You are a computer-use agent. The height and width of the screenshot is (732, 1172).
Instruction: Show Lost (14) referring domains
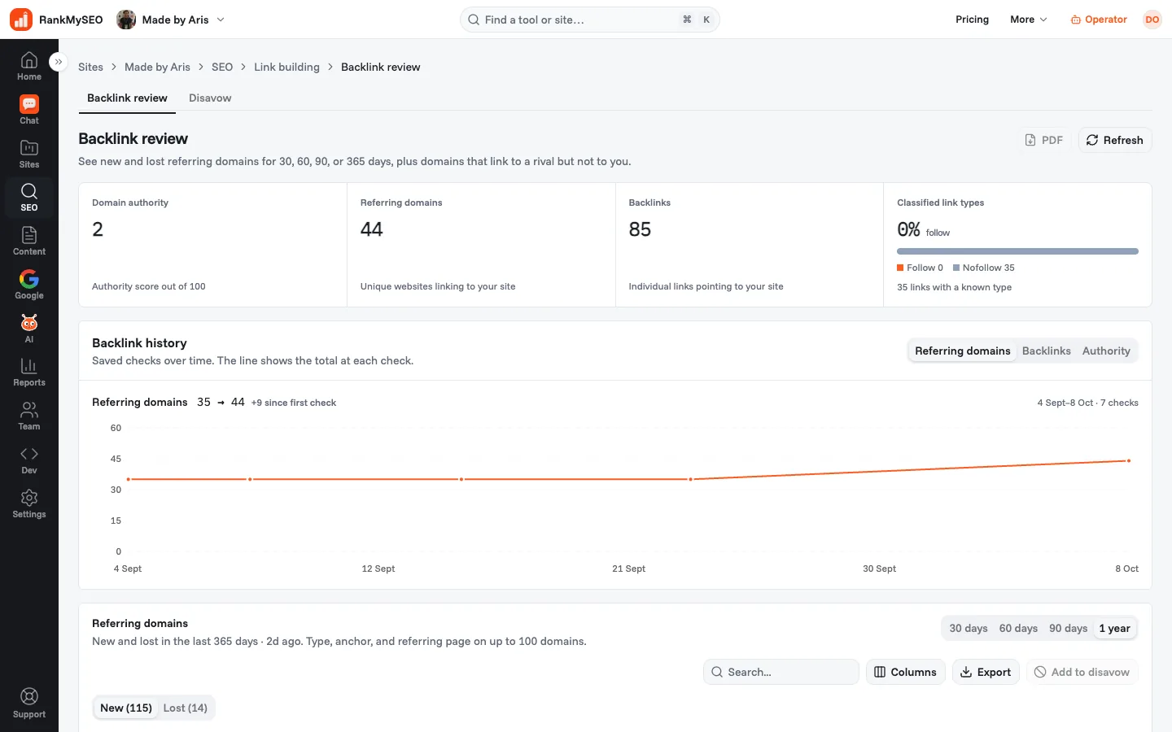186,708
